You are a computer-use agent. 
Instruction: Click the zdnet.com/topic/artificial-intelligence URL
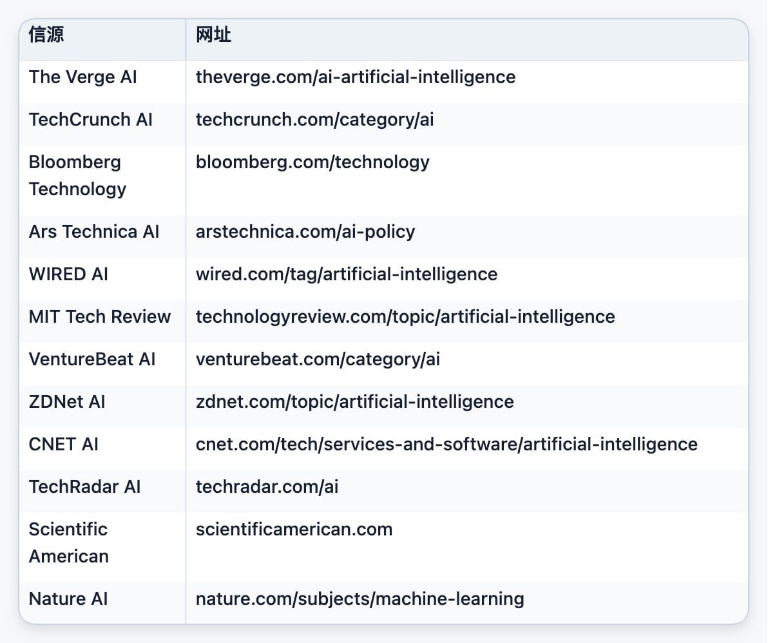[354, 403]
